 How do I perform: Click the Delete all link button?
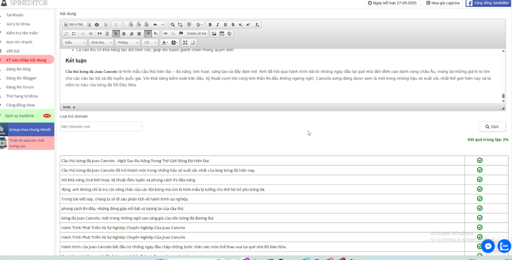tap(196, 33)
